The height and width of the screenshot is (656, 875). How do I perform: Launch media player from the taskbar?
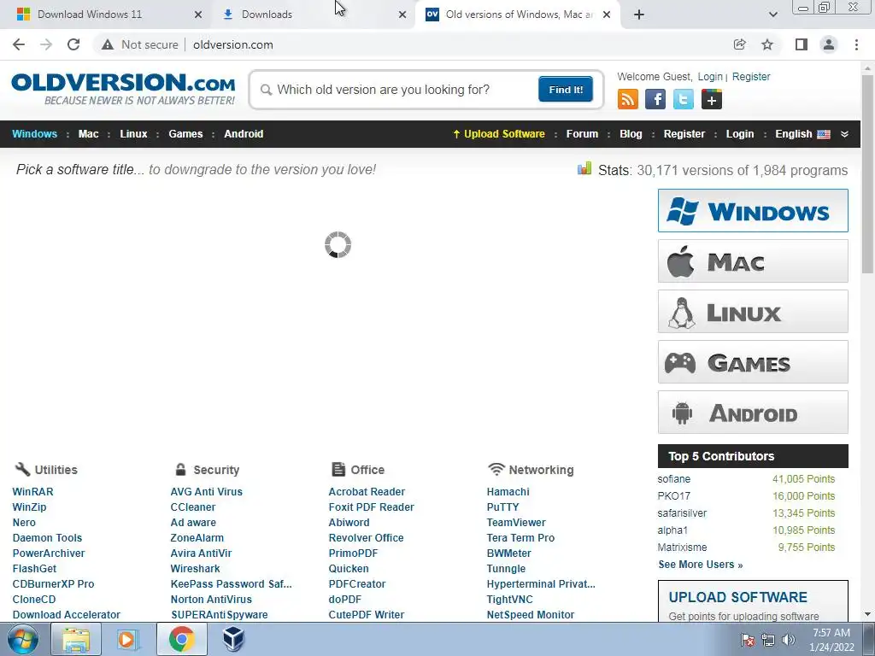pos(126,639)
